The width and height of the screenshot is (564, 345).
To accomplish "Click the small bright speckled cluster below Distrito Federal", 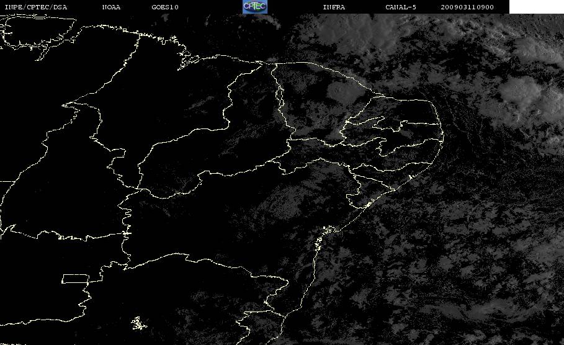I will 139,323.
